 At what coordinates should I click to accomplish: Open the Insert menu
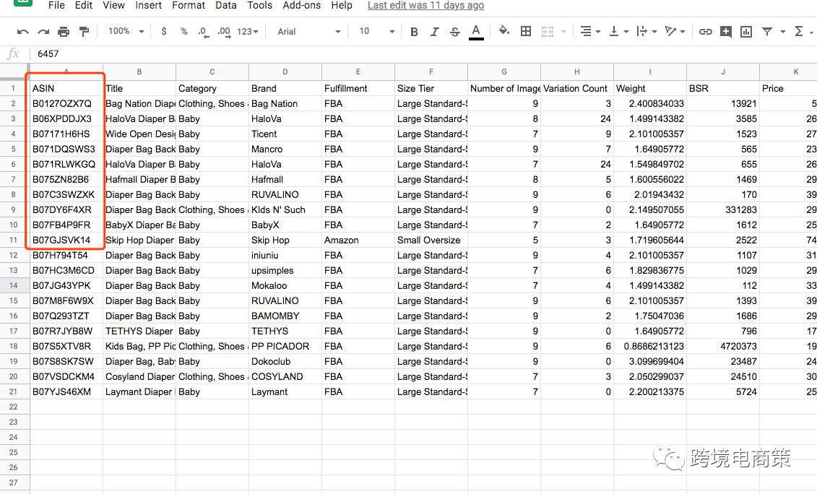tap(148, 5)
